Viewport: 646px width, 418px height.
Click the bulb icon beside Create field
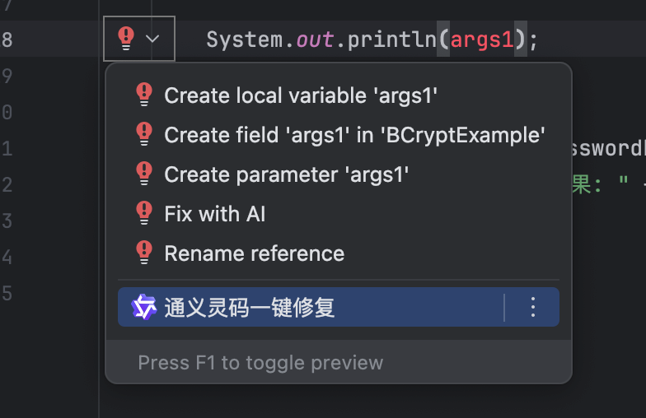(144, 134)
